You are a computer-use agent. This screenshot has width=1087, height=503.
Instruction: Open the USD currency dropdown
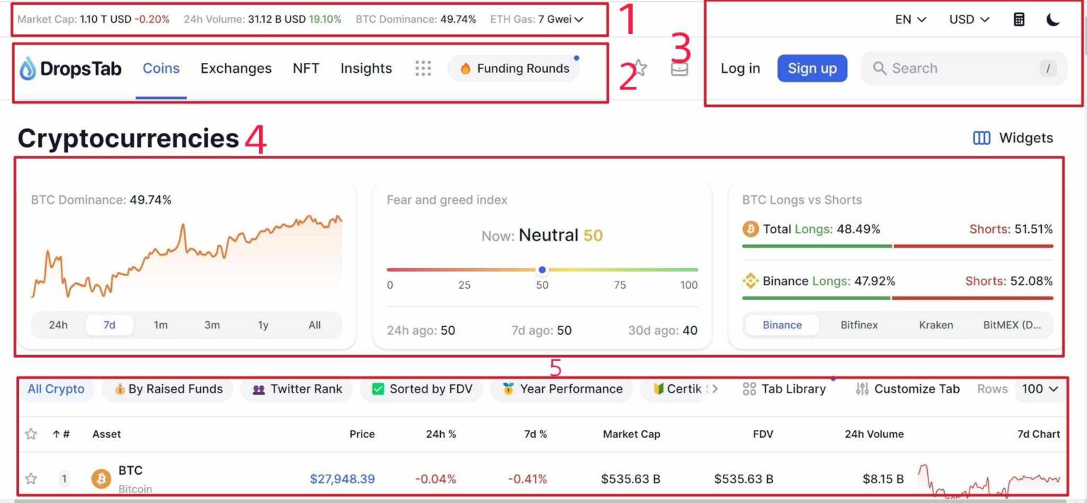pyautogui.click(x=969, y=20)
